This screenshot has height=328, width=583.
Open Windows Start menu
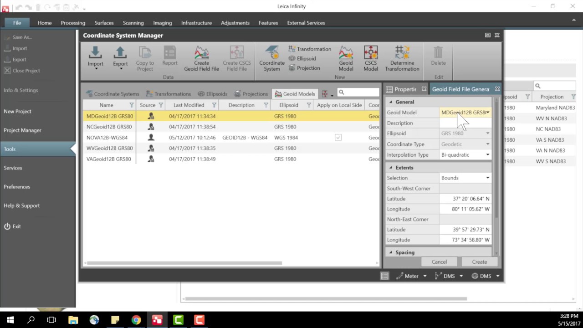(x=10, y=320)
